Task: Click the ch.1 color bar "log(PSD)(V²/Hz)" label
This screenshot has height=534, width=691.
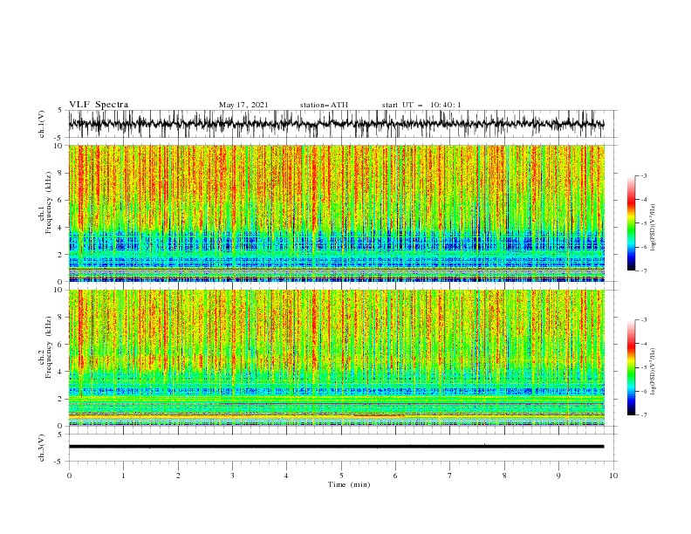Action: pos(653,228)
